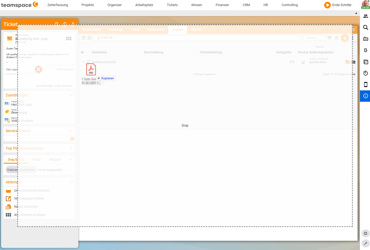Click the folder icon in Textdokument.txt row
Viewport: 370px width, 250px height.
pyautogui.click(x=348, y=62)
